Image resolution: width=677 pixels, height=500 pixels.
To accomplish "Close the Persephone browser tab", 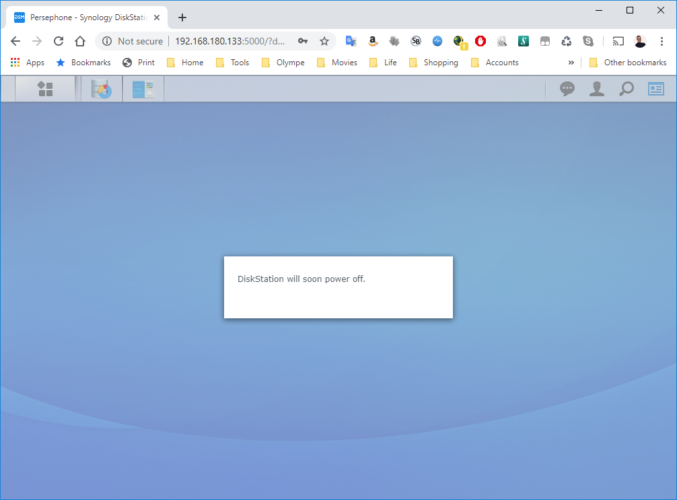I will (157, 17).
